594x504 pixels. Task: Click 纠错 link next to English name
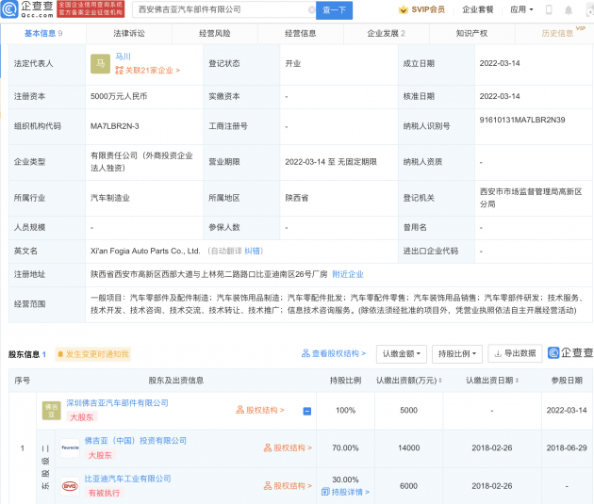(252, 251)
